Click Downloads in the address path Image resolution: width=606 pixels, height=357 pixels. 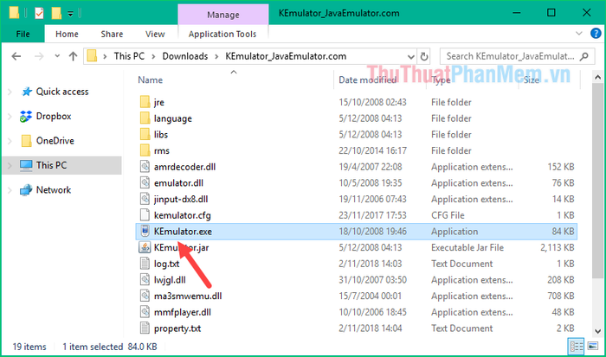tap(185, 56)
